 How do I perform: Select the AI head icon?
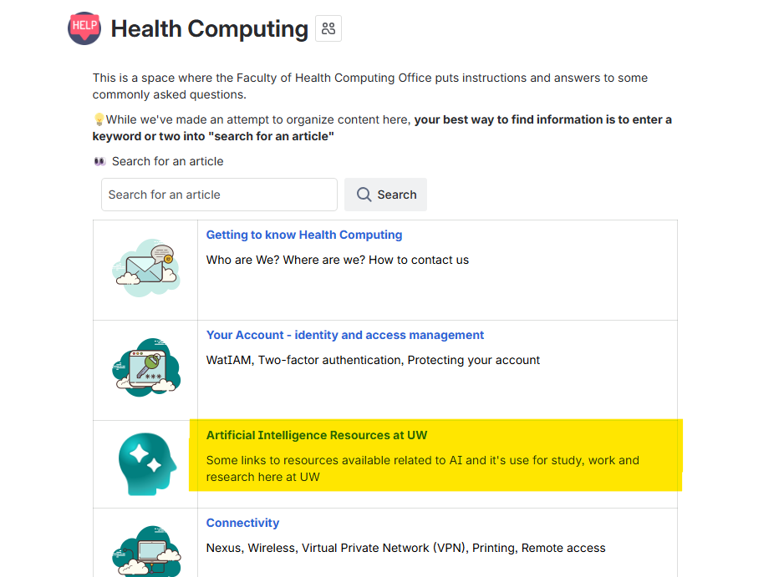pyautogui.click(x=145, y=463)
